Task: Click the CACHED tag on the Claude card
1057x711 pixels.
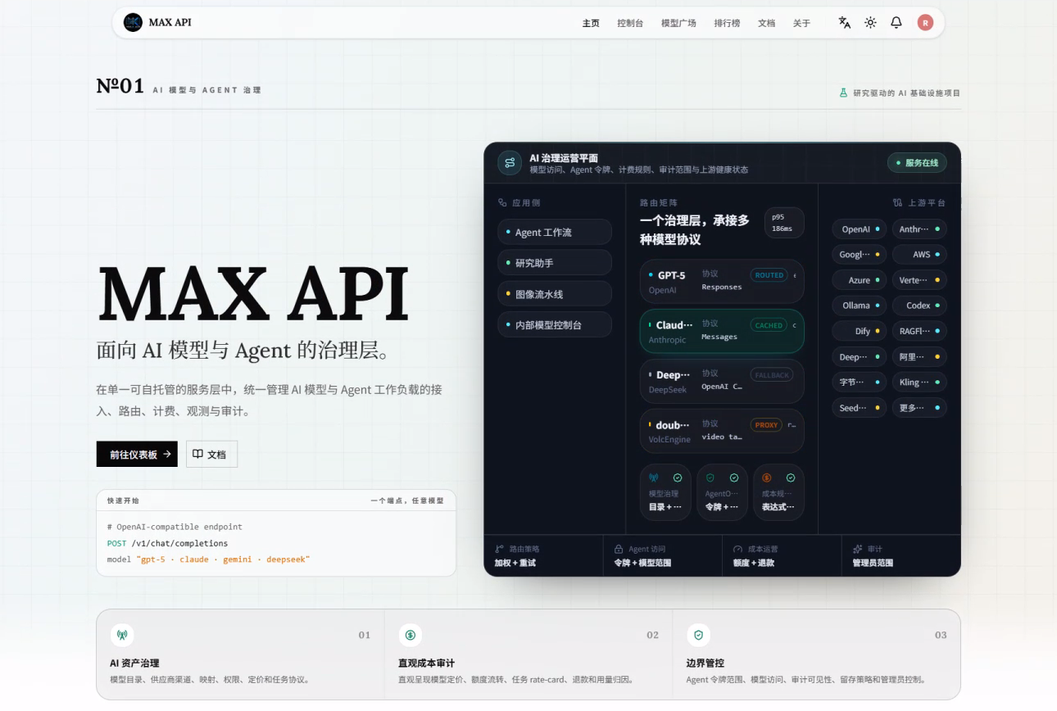Action: pos(769,325)
